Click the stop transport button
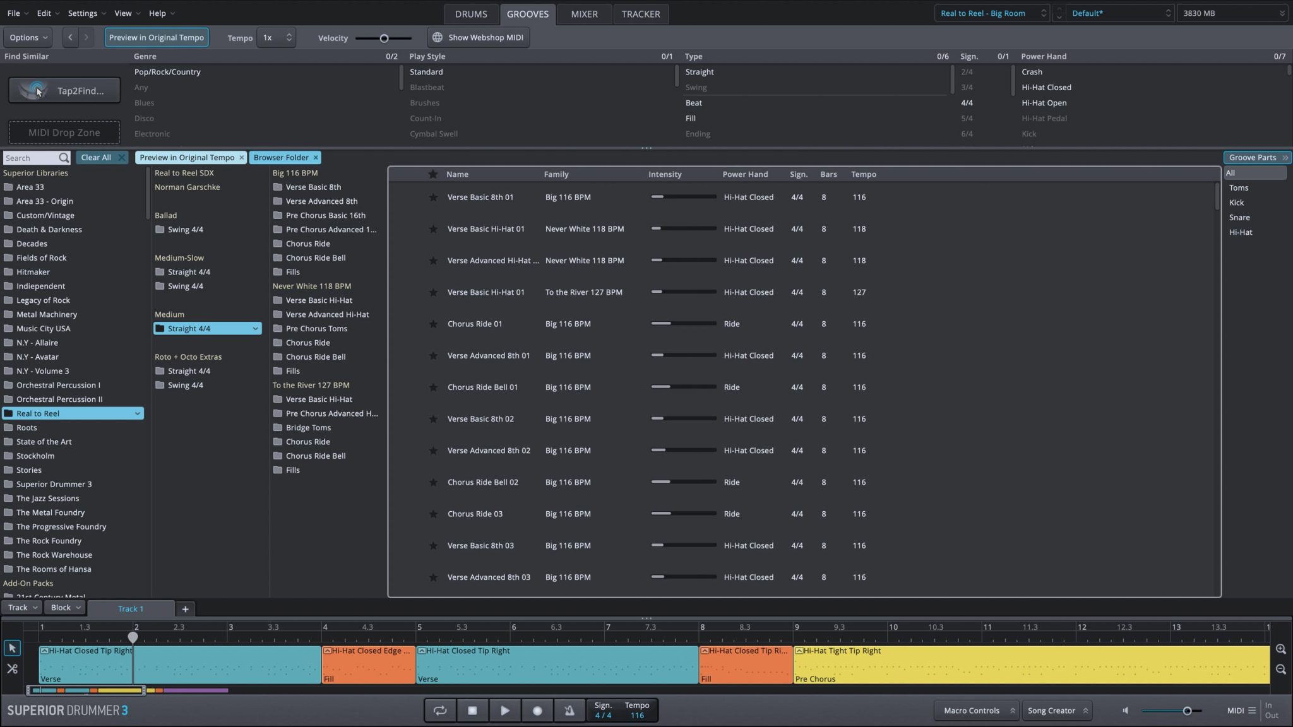The width and height of the screenshot is (1293, 727). (472, 711)
